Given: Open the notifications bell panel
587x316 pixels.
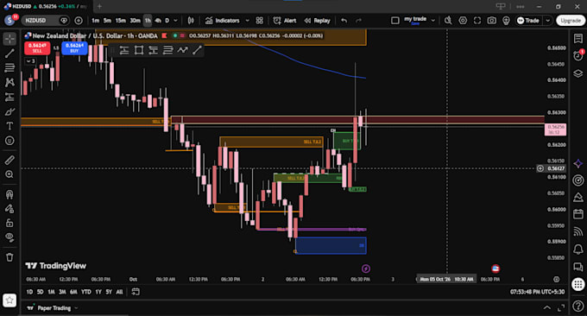Looking at the screenshot, I should click(578, 249).
